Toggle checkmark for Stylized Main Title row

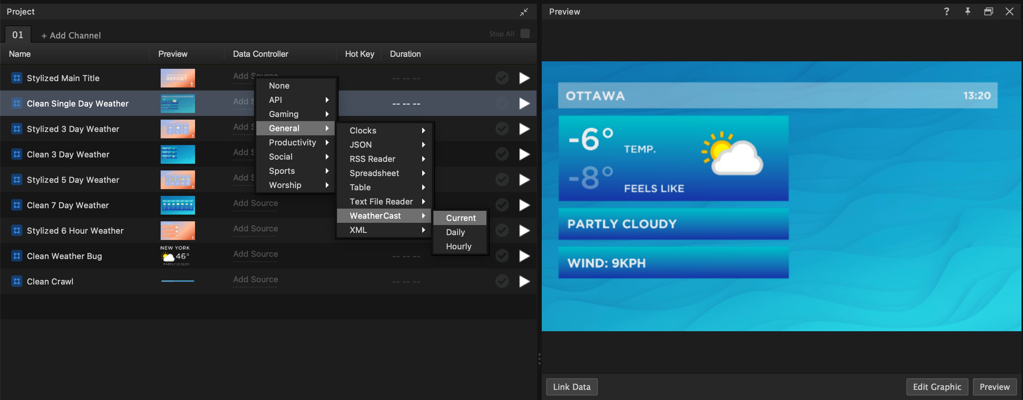[502, 78]
